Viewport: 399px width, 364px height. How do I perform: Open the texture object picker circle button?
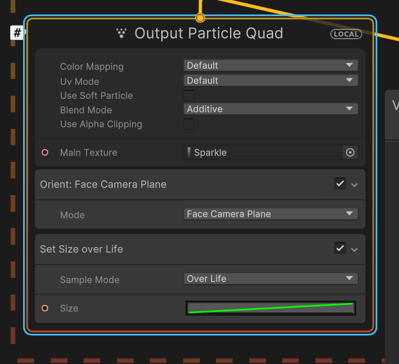click(350, 153)
